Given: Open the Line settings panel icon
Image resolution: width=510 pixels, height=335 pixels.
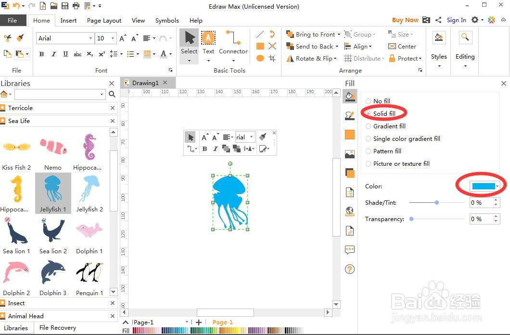Looking at the screenshot, I should coord(350,115).
